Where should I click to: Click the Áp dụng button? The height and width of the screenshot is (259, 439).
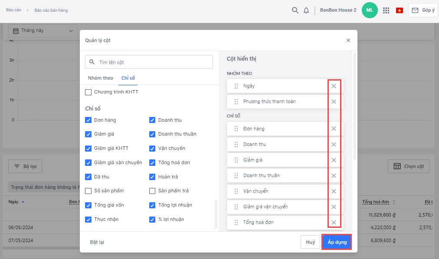337,242
